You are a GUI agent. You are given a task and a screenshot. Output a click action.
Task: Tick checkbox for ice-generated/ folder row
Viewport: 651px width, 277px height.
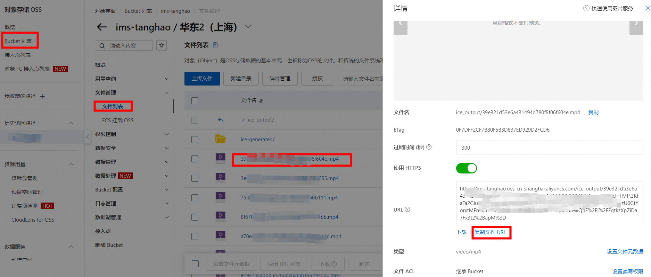point(195,140)
